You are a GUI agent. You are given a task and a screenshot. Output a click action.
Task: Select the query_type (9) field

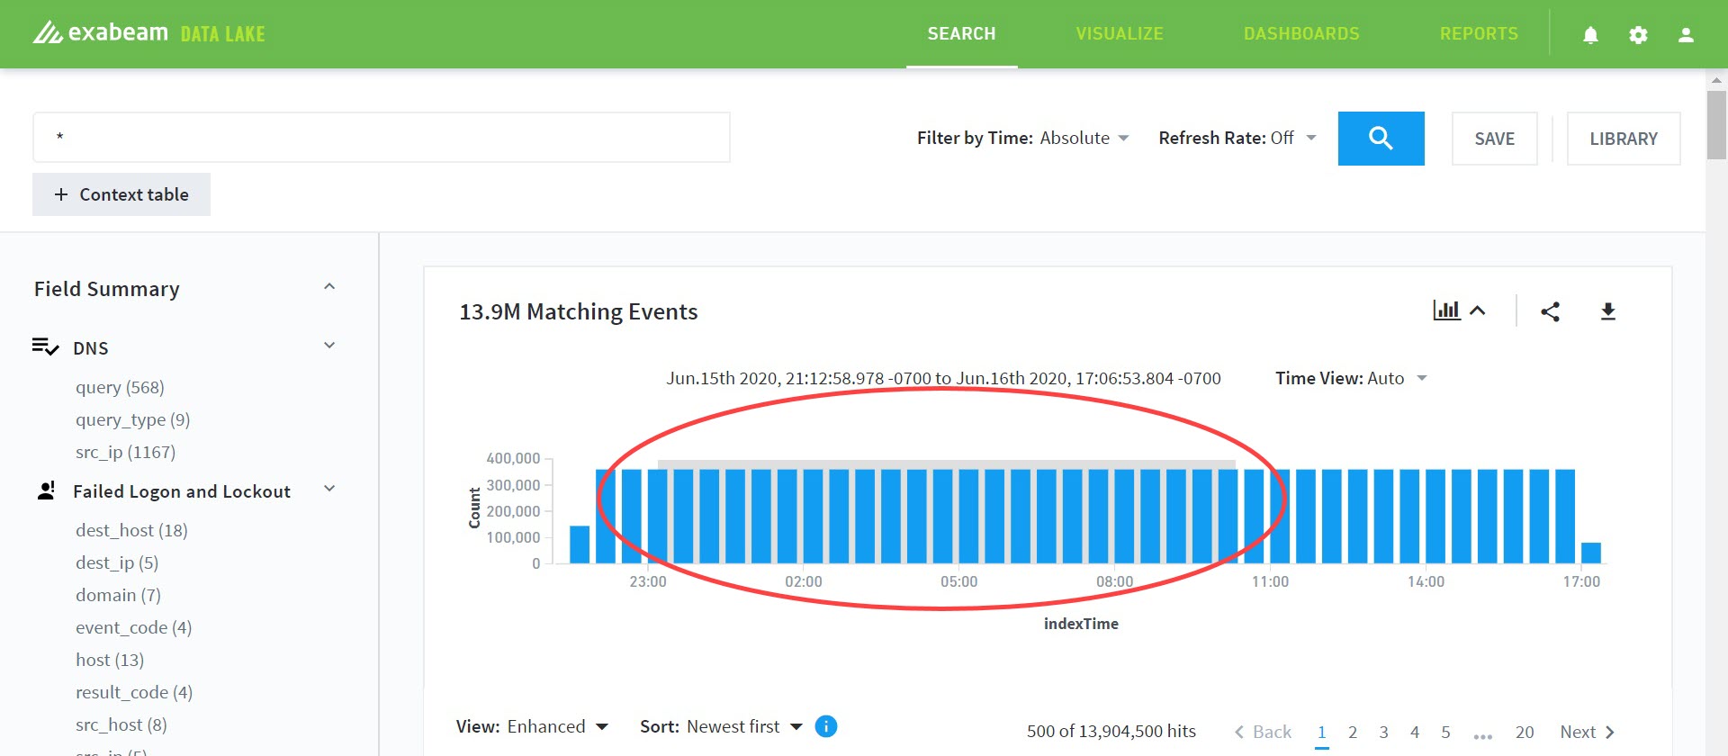(x=132, y=419)
